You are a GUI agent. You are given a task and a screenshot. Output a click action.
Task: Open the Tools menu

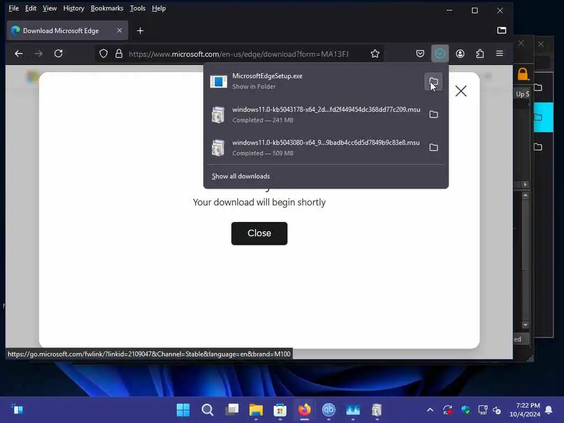point(137,8)
